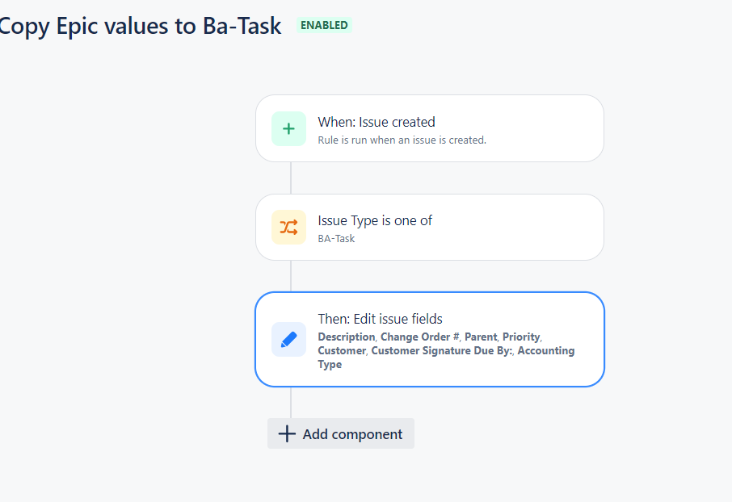
Task: Click 'Priority' in the edited fields list
Action: click(521, 337)
